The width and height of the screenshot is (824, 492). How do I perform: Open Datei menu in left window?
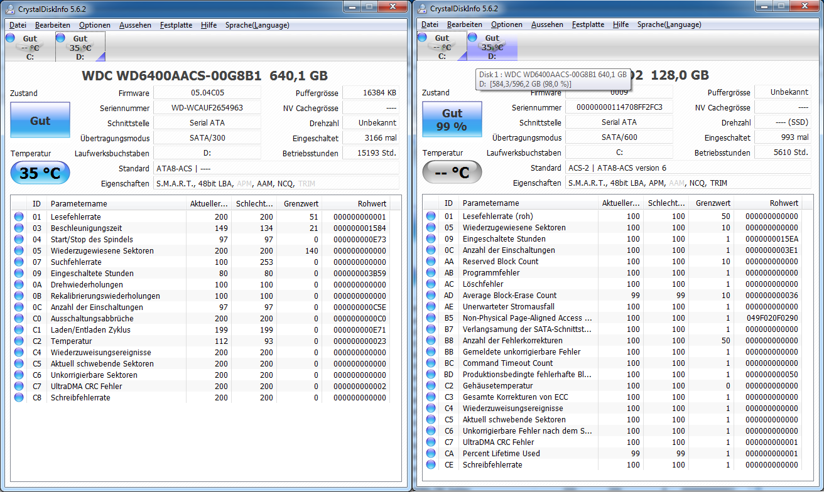click(18, 25)
